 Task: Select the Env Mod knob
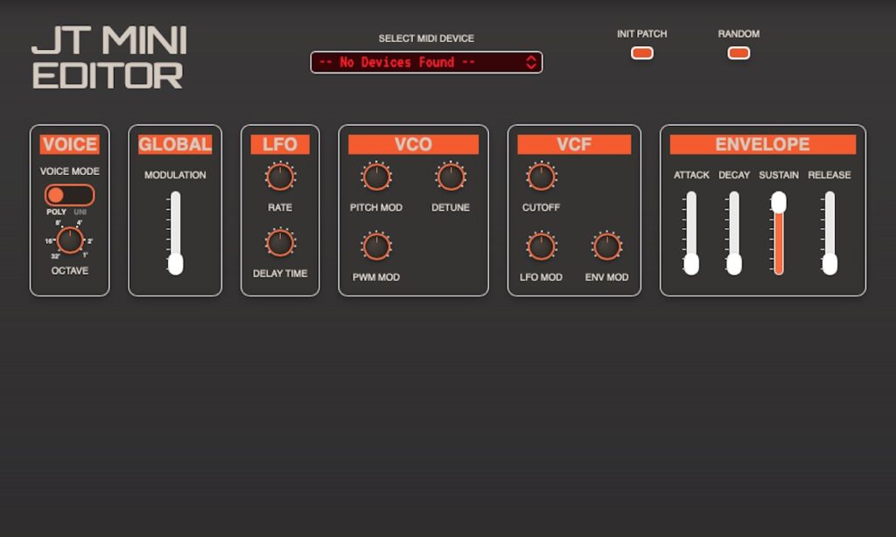tap(605, 248)
